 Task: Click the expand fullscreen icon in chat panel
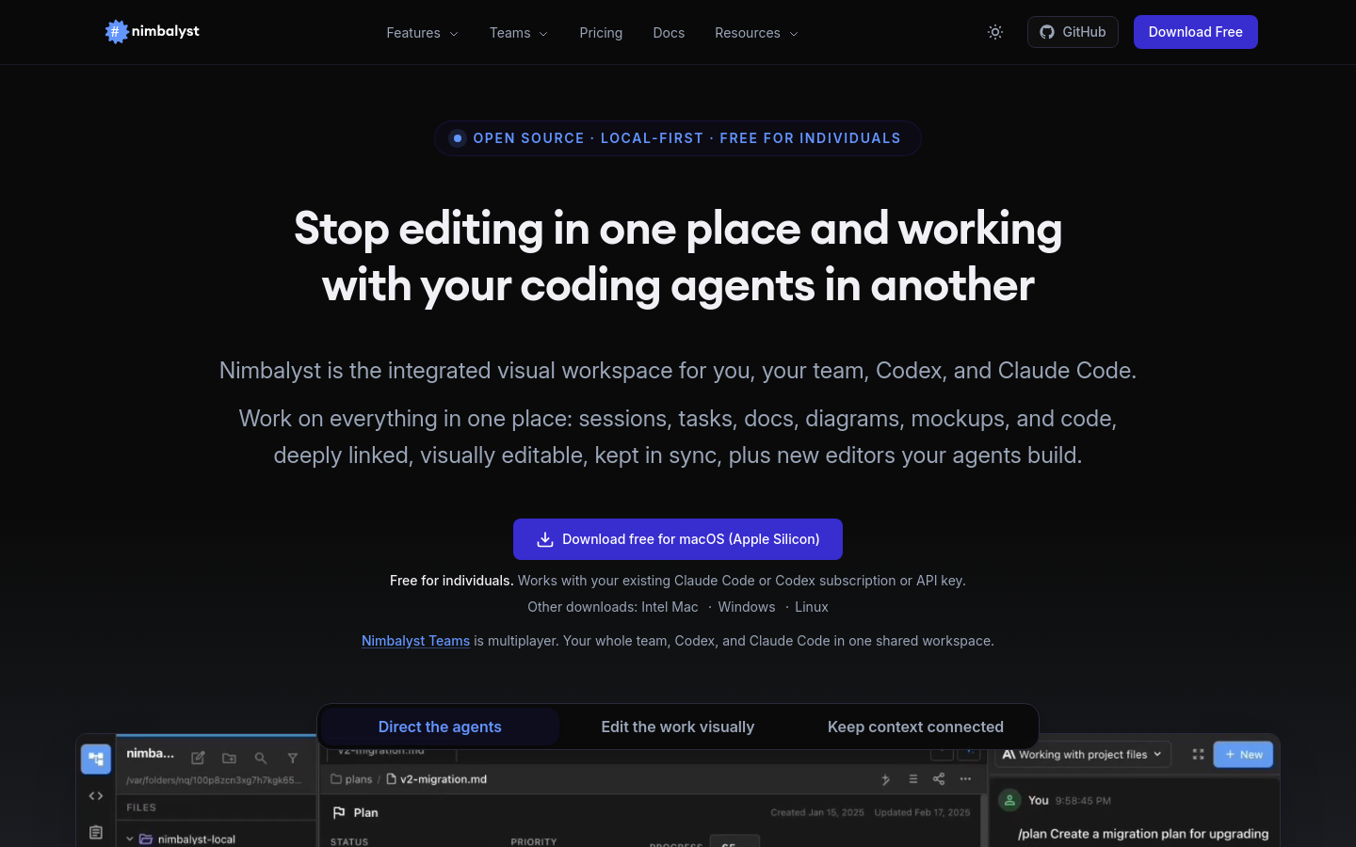(x=1198, y=755)
